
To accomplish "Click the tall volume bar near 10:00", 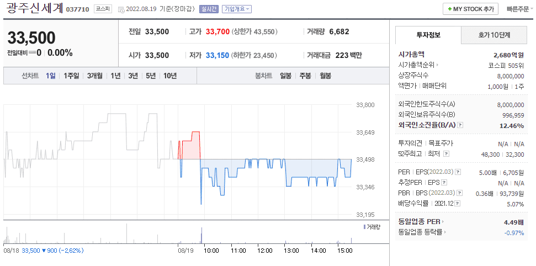I will pos(201,235).
